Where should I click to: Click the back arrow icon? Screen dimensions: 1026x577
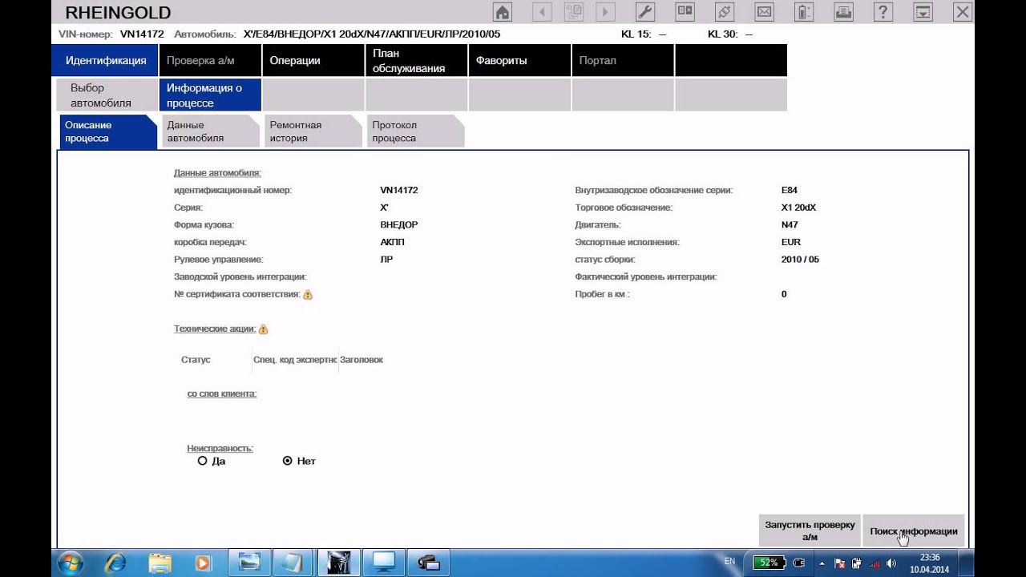point(543,12)
